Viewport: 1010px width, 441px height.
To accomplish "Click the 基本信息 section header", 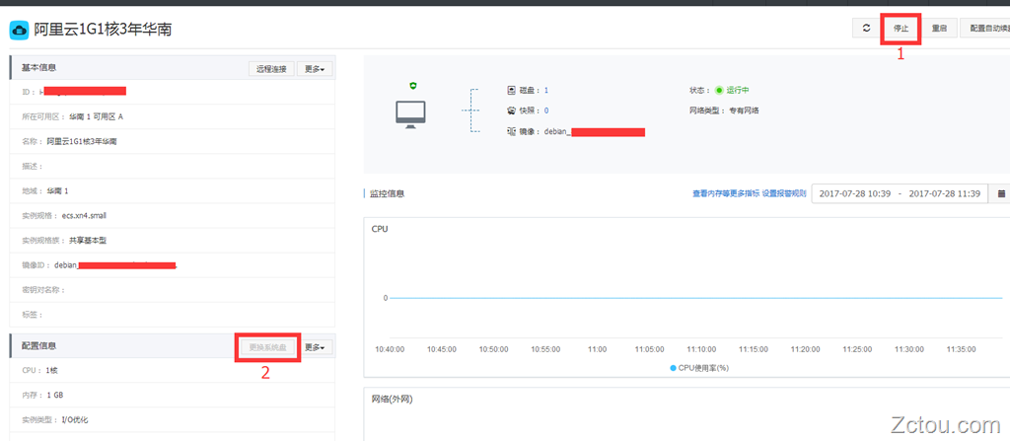I will pos(38,68).
